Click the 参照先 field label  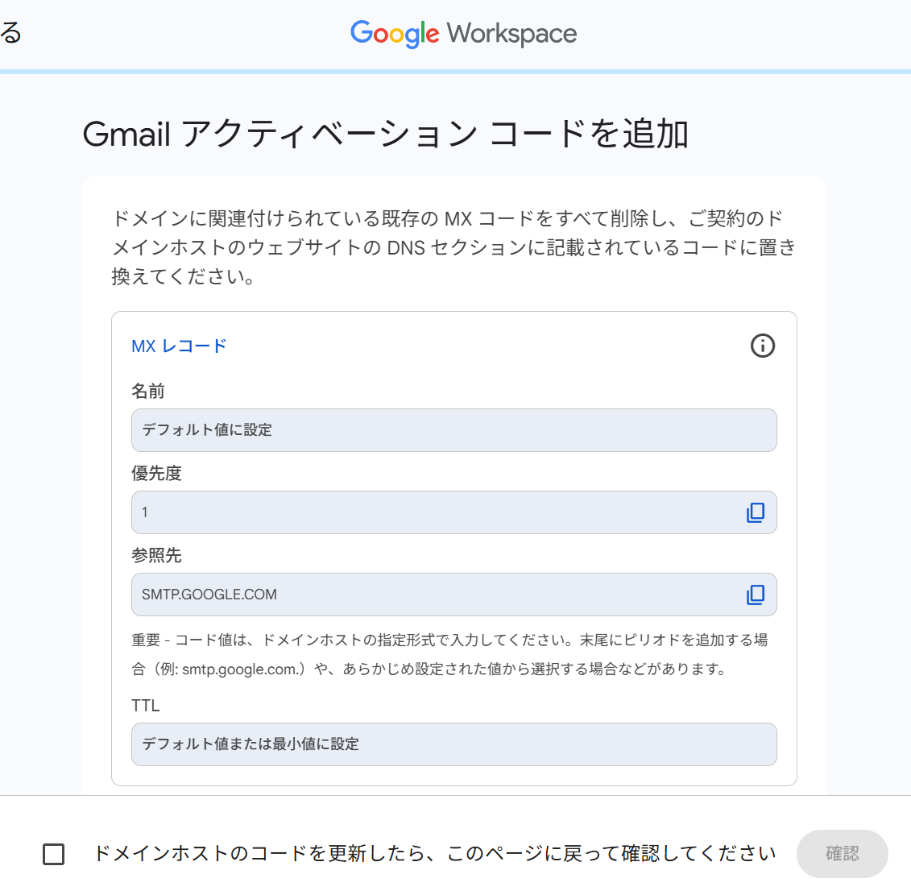point(156,556)
